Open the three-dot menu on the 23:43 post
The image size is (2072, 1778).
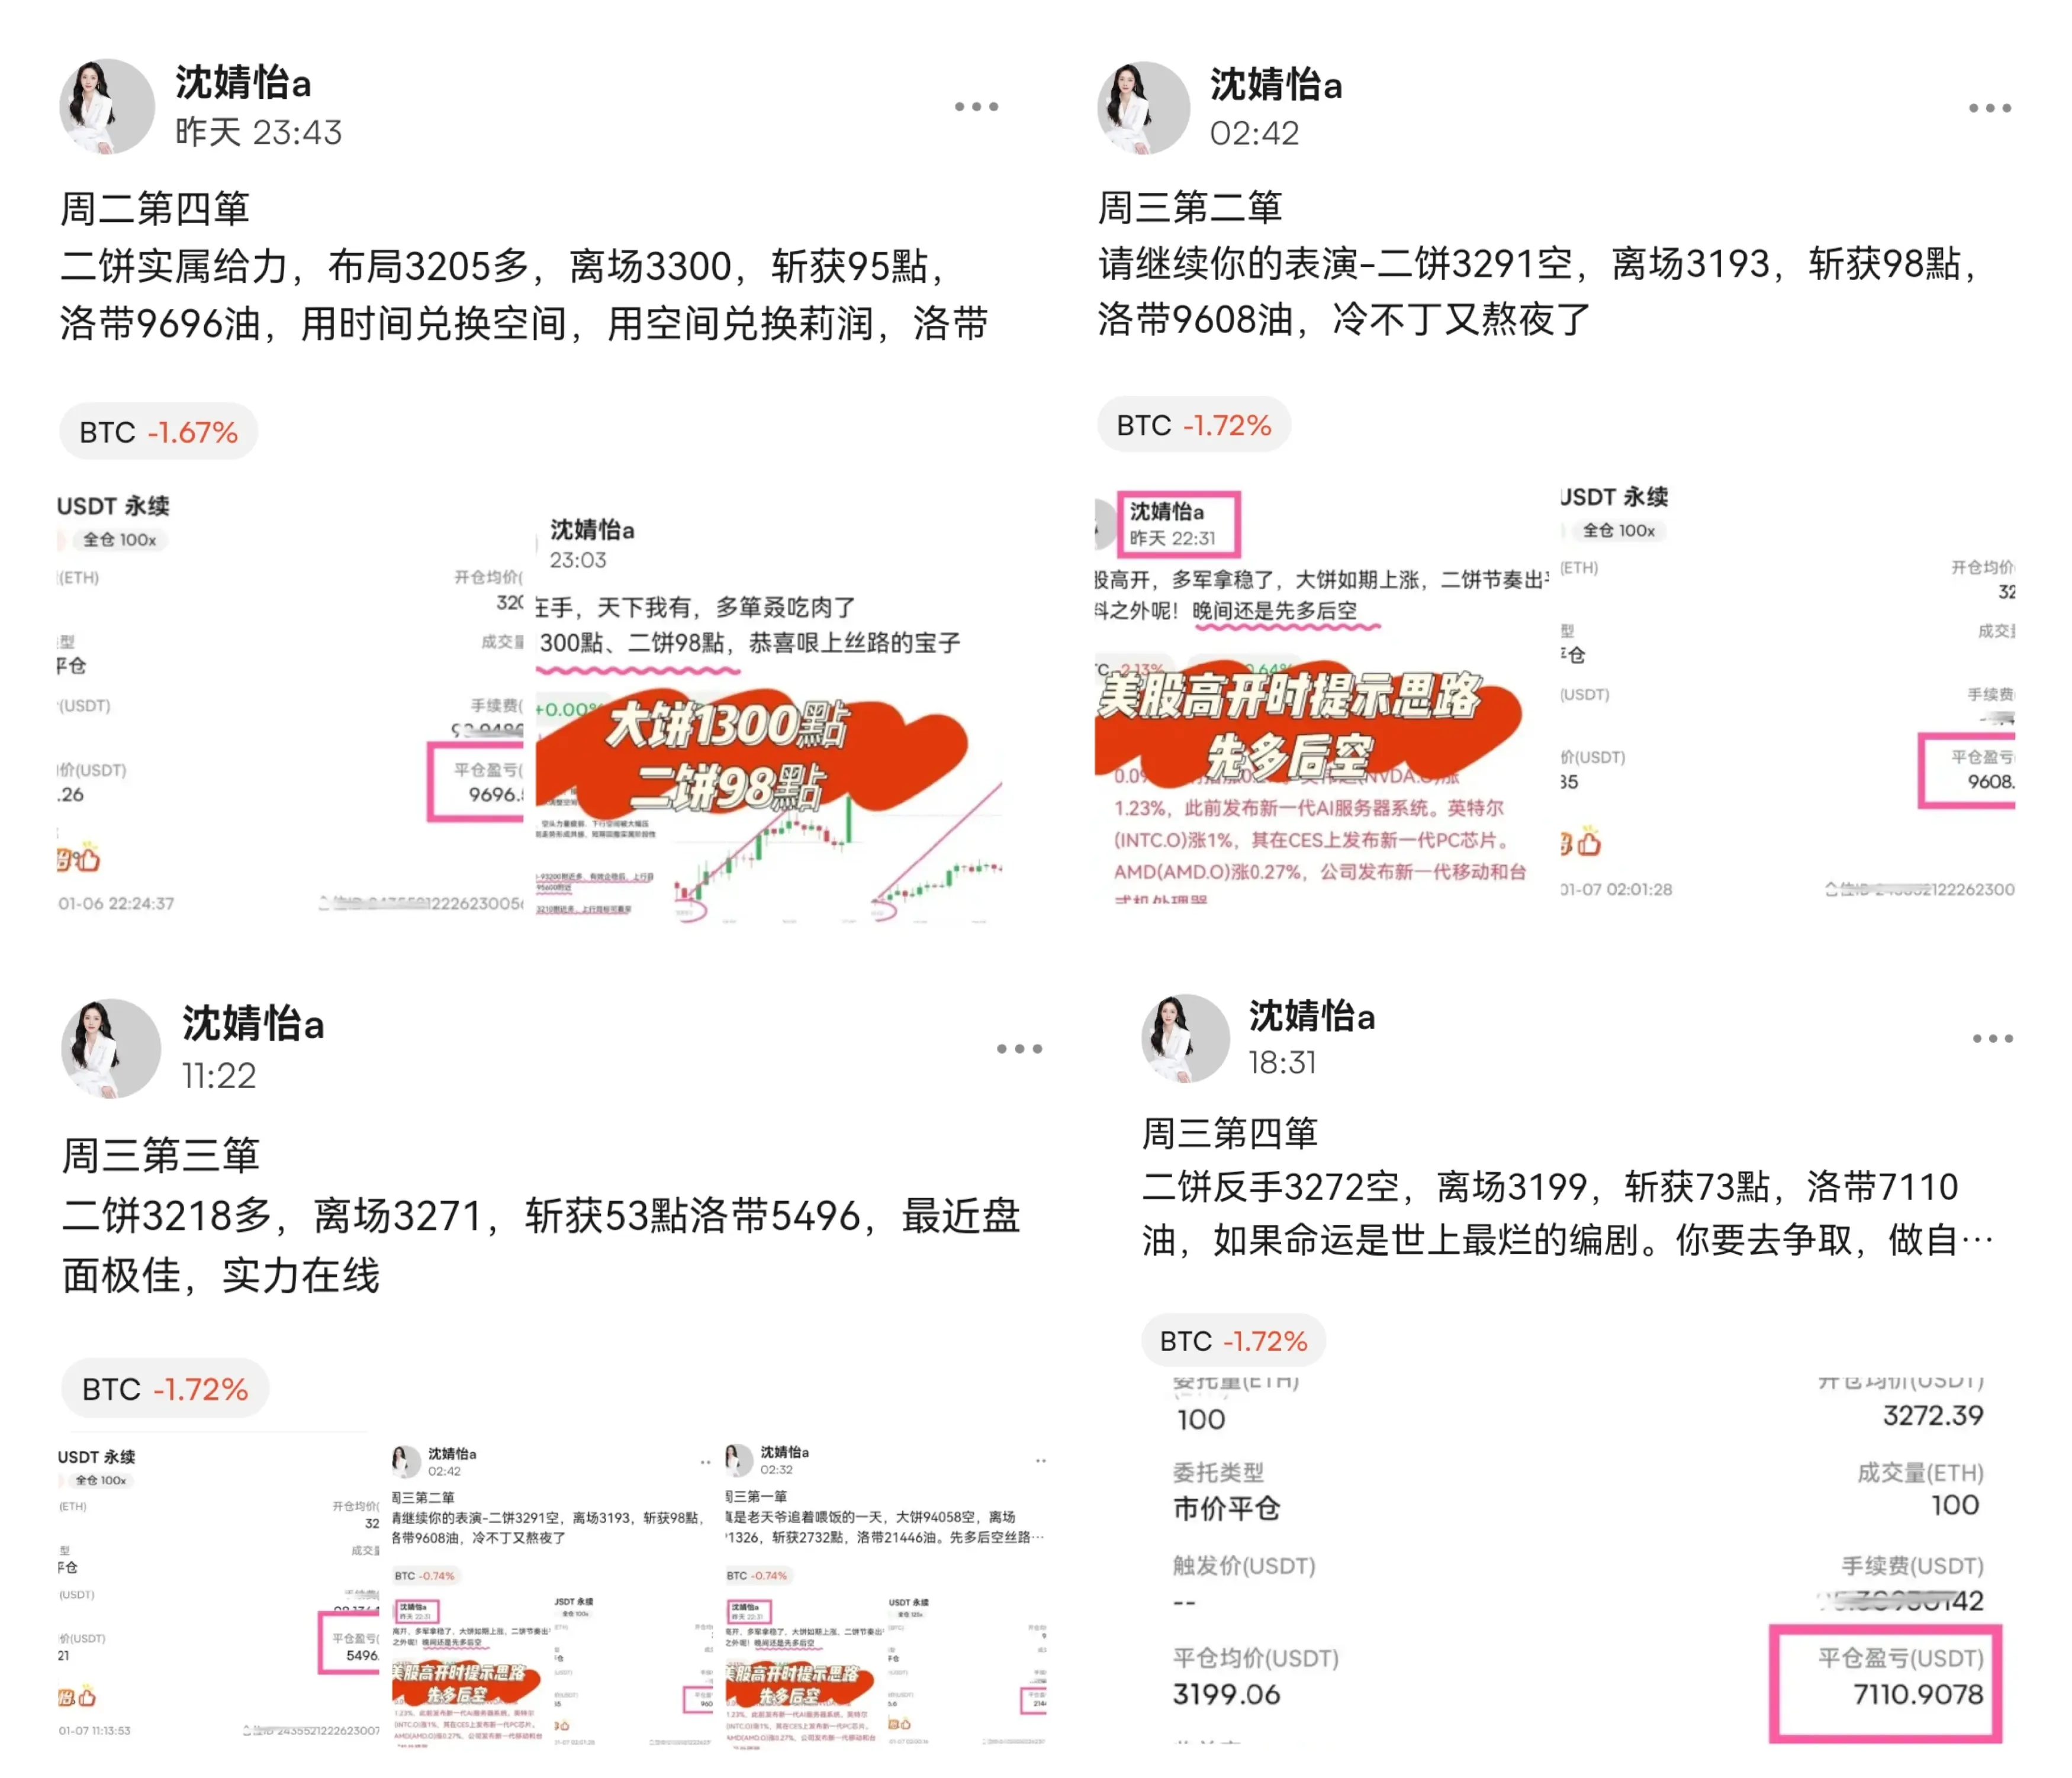[976, 107]
